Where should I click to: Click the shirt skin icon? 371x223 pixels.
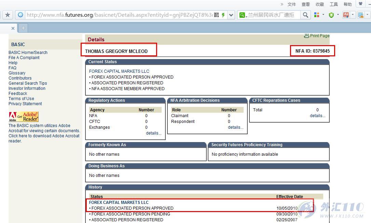click(x=360, y=4)
